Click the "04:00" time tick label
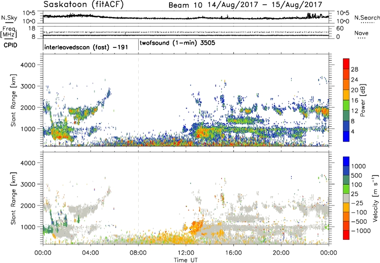Viewport: 380px width, 263px height. (90, 253)
